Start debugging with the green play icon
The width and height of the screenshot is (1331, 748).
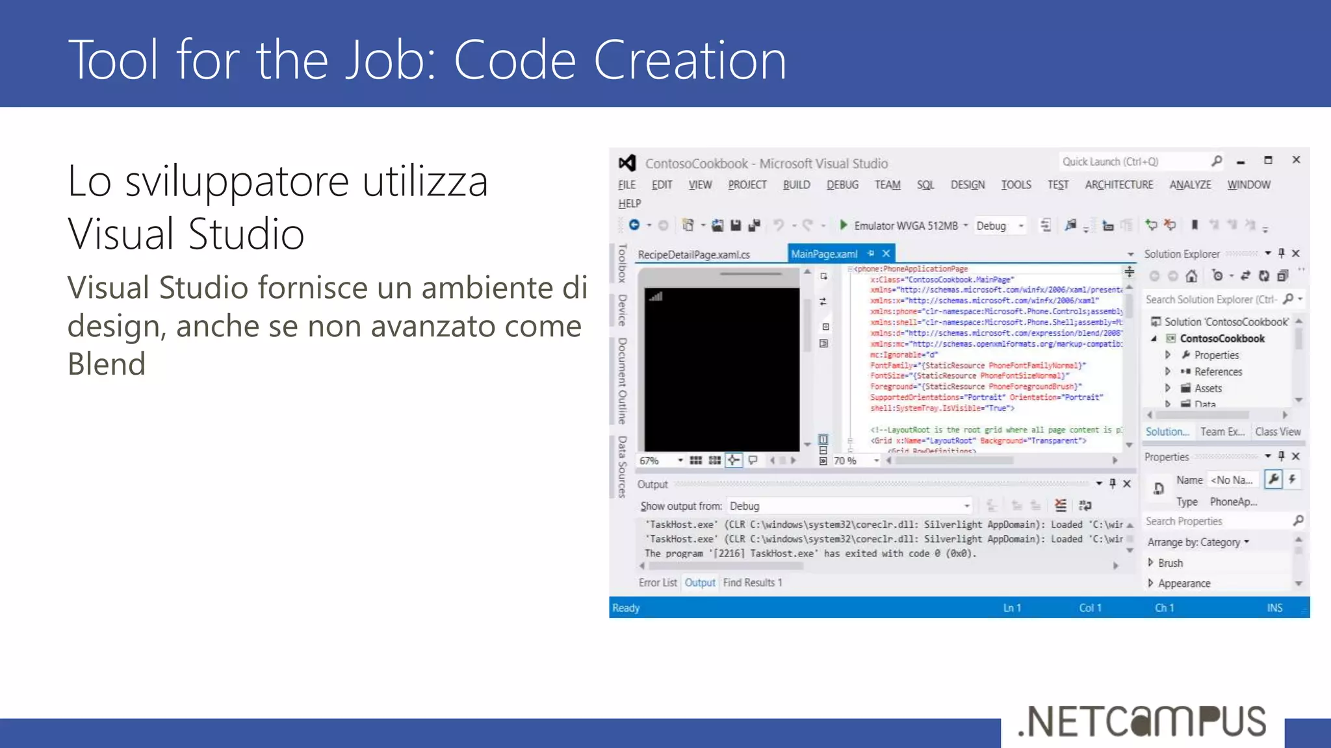(843, 225)
